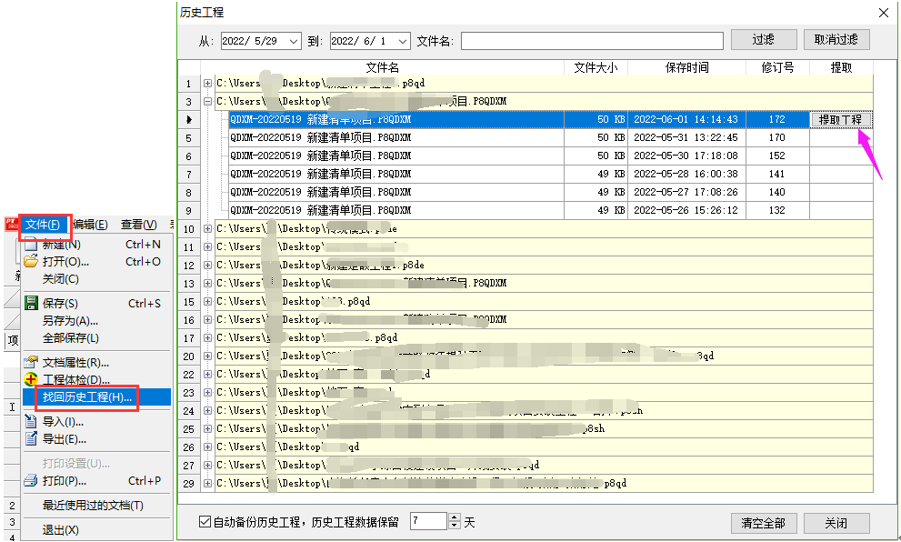The height and width of the screenshot is (542, 901).
Task: Expand the row 10 file tree node
Action: [207, 229]
